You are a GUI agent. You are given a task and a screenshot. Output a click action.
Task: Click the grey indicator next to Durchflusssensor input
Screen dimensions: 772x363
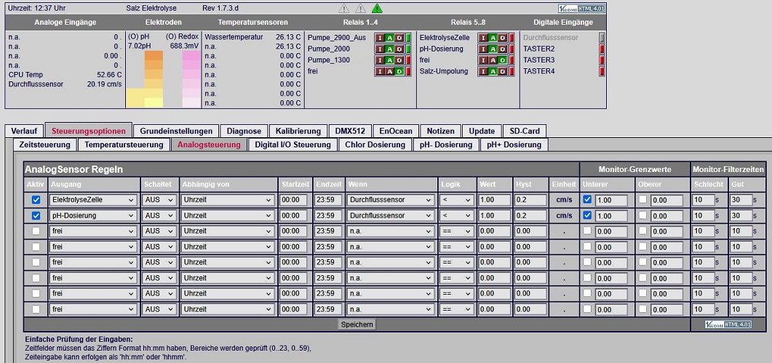602,37
